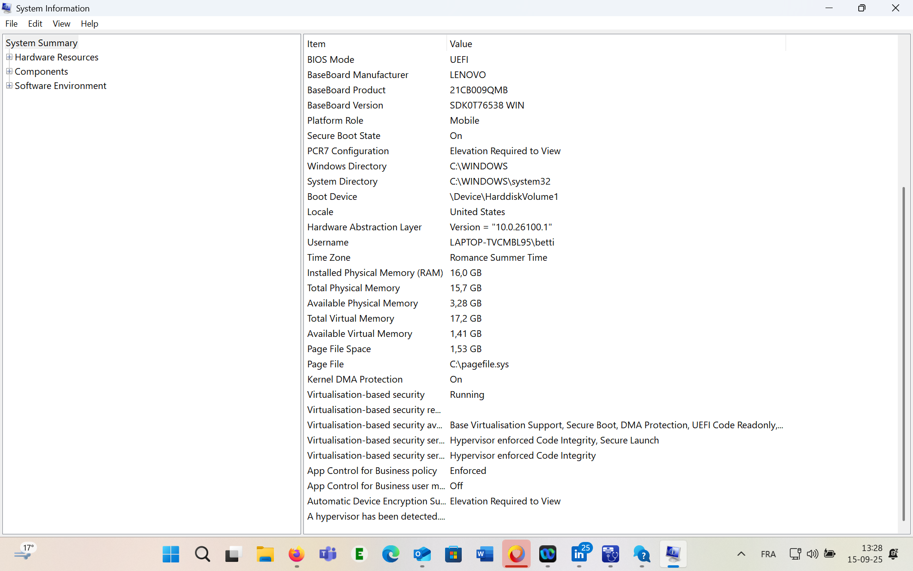Open Firefox from the taskbar
913x571 pixels.
point(296,554)
